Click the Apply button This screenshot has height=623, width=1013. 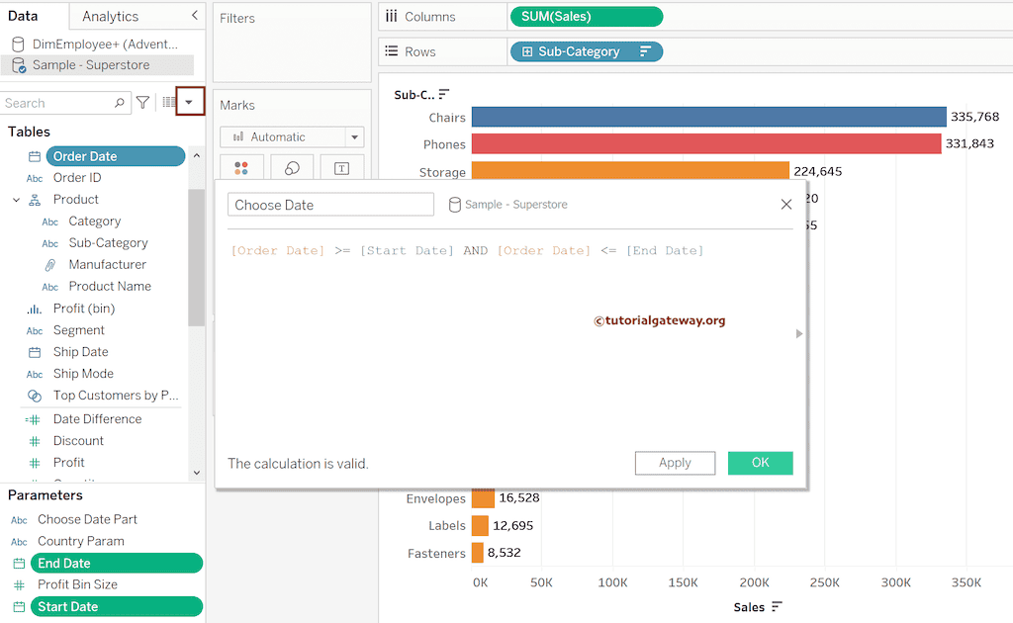(x=675, y=463)
